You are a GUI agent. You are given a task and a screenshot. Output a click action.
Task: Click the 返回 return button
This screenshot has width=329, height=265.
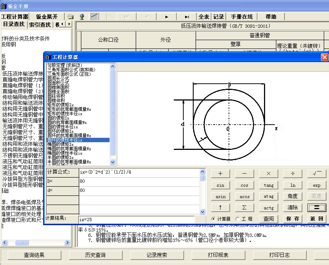tap(317, 219)
